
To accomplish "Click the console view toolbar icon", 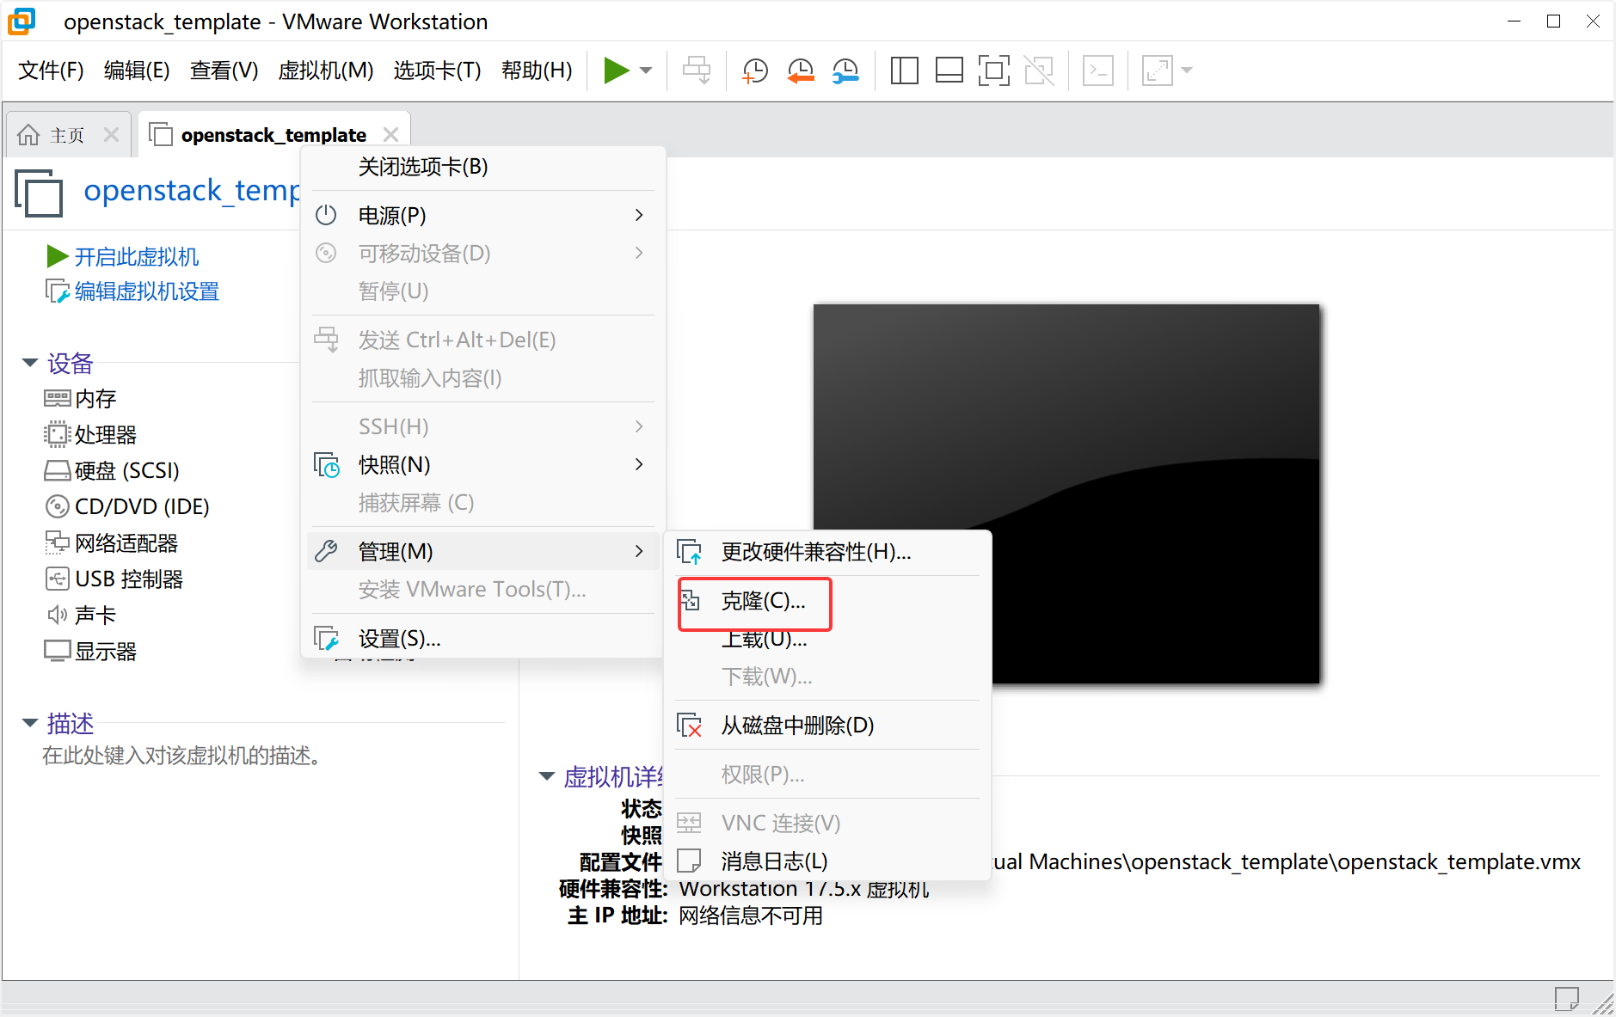I will (1098, 70).
